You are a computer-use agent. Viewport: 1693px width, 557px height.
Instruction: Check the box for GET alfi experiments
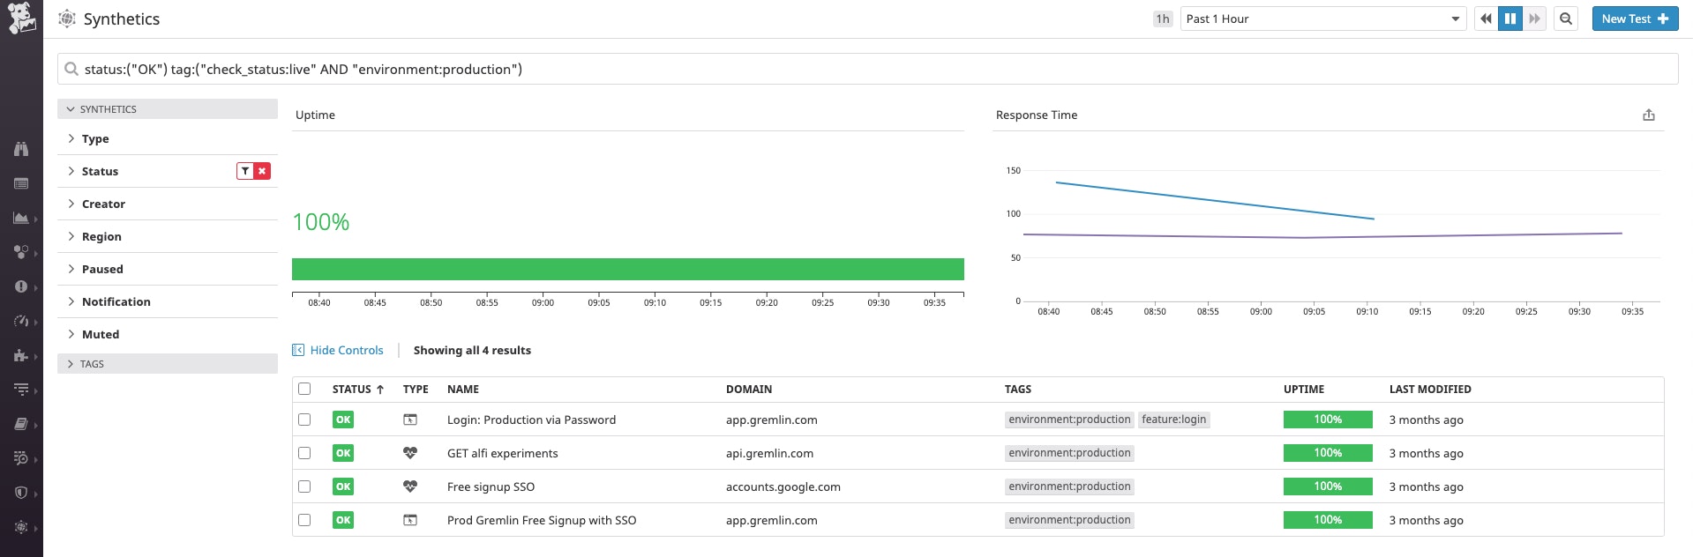[304, 453]
